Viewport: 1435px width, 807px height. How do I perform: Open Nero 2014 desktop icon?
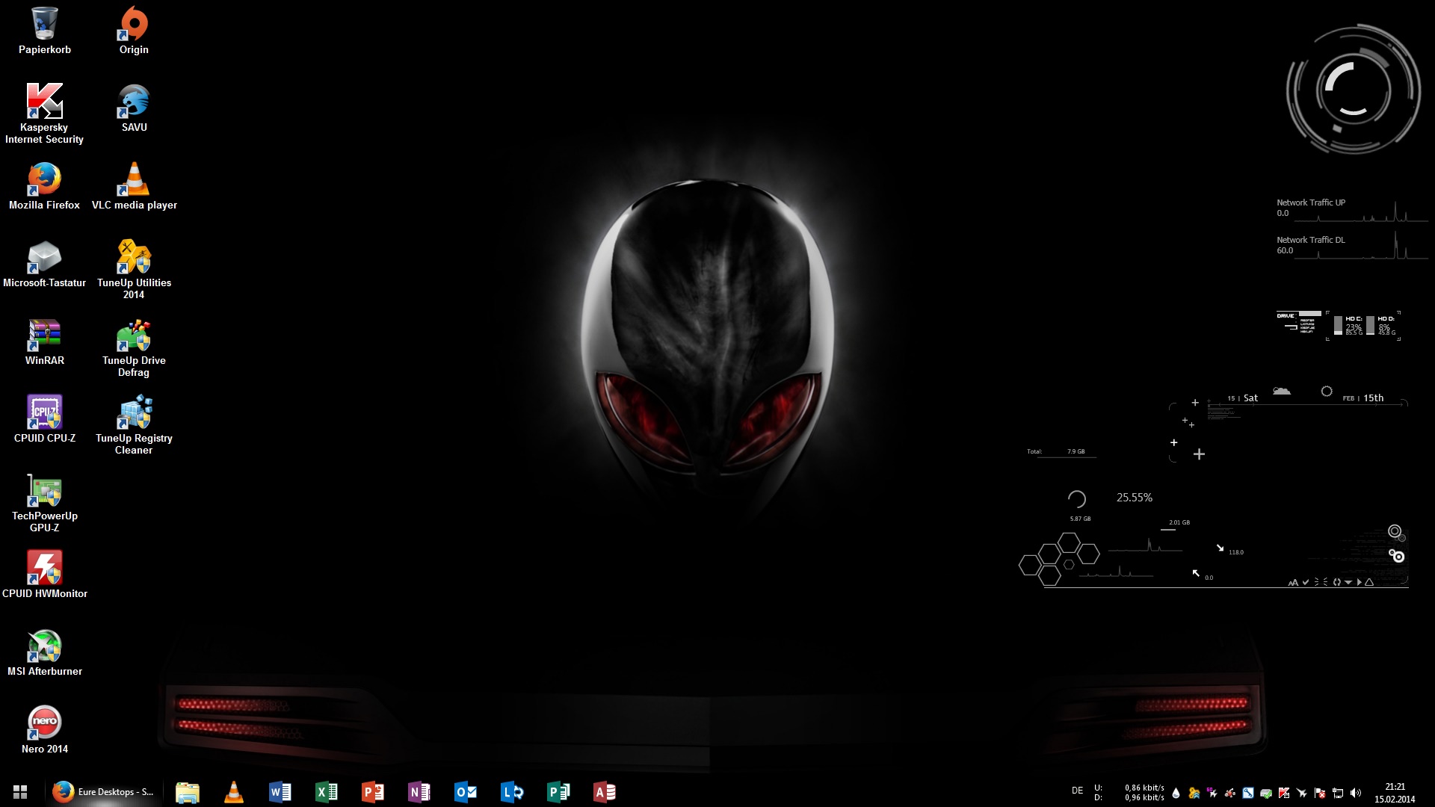click(x=45, y=731)
